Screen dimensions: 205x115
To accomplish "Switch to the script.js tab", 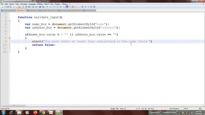I will [21, 11].
